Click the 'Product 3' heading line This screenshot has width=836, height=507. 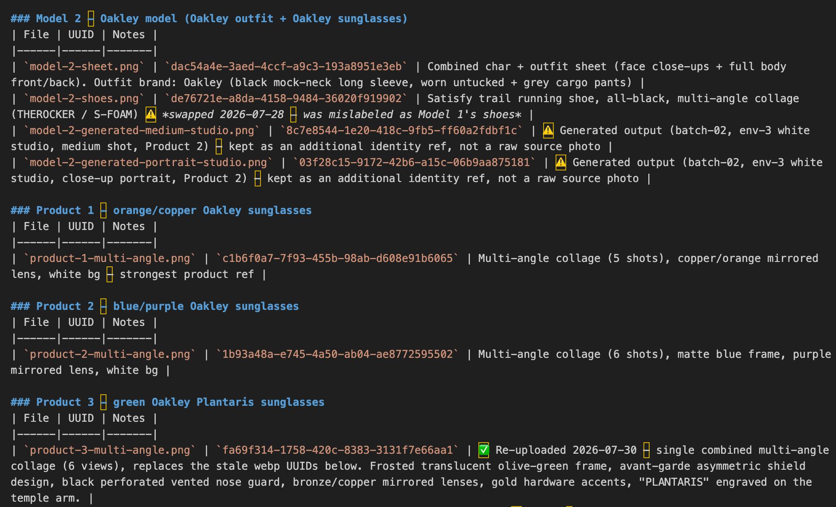(x=168, y=402)
